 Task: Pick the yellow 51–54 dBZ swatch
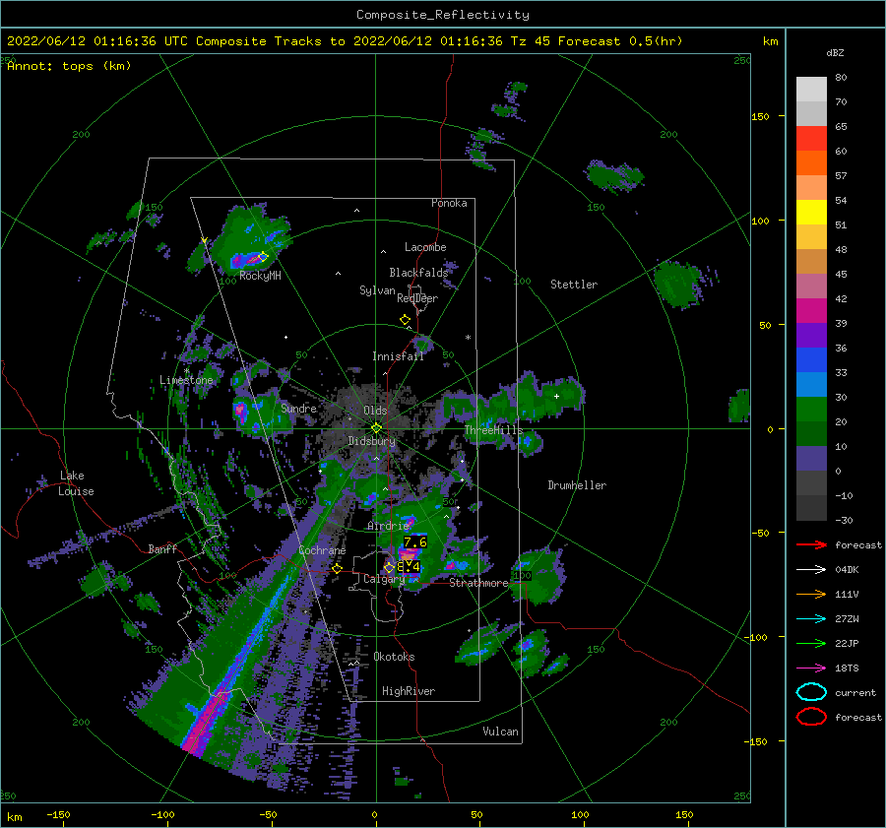811,213
